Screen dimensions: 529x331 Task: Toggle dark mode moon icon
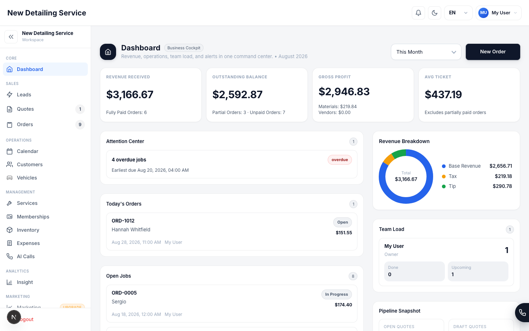coord(435,13)
